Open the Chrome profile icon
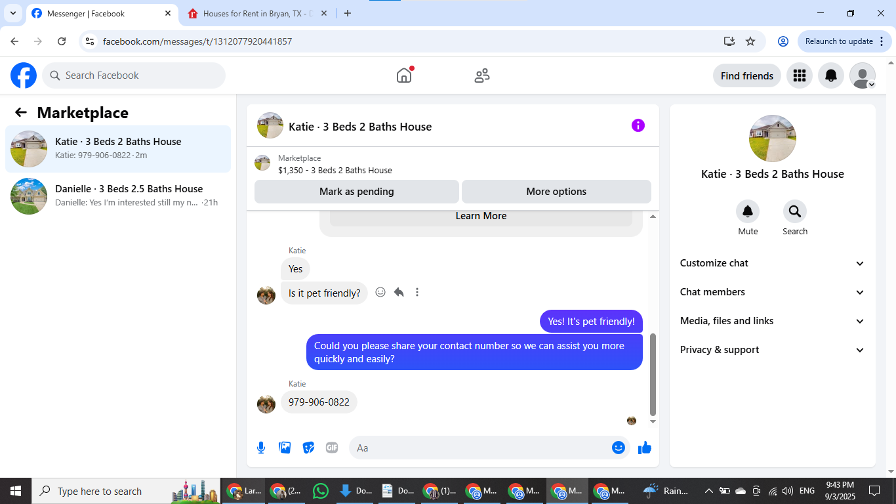 (x=783, y=41)
